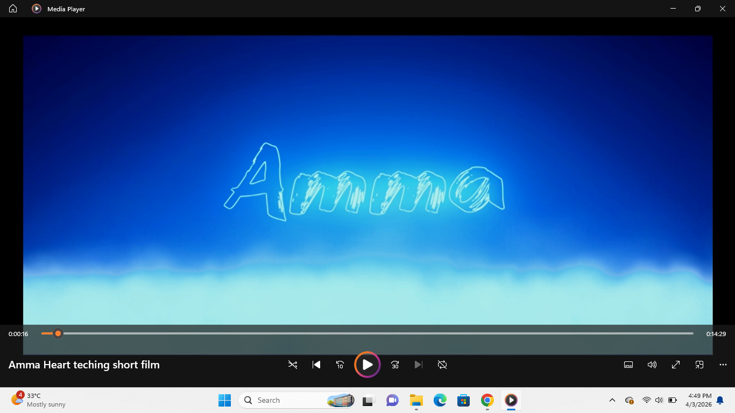
Task: Toggle repeat mode
Action: (x=442, y=365)
